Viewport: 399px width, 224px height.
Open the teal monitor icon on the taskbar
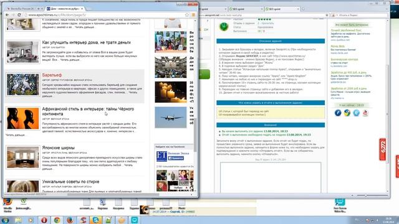[135, 220]
